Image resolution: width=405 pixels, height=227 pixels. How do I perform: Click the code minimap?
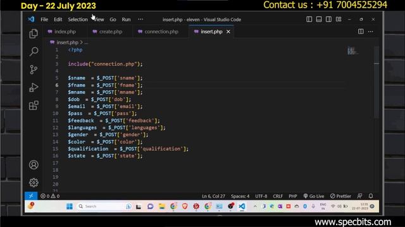(x=352, y=50)
